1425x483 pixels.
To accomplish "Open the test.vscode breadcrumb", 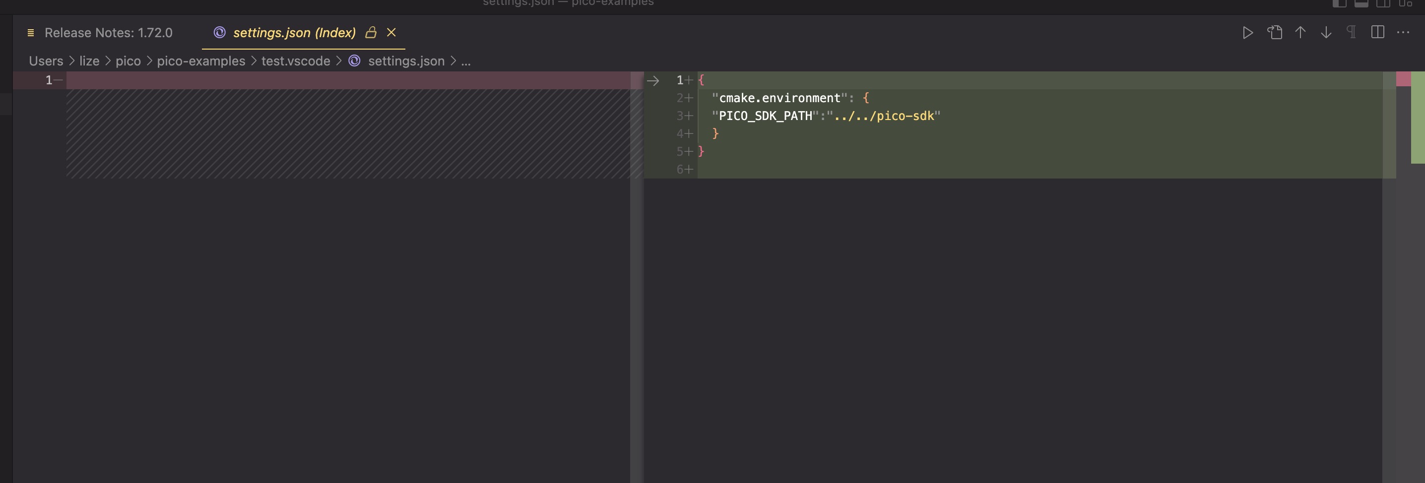I will [x=295, y=61].
